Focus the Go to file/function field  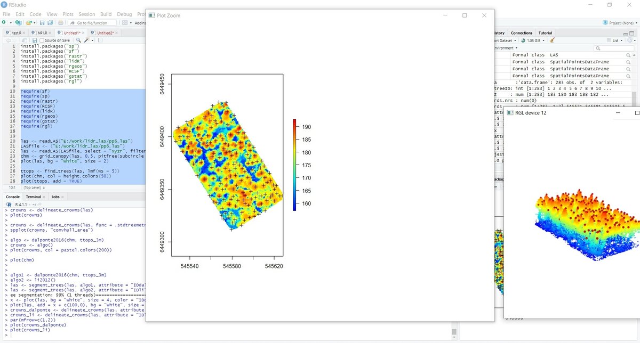pos(91,23)
